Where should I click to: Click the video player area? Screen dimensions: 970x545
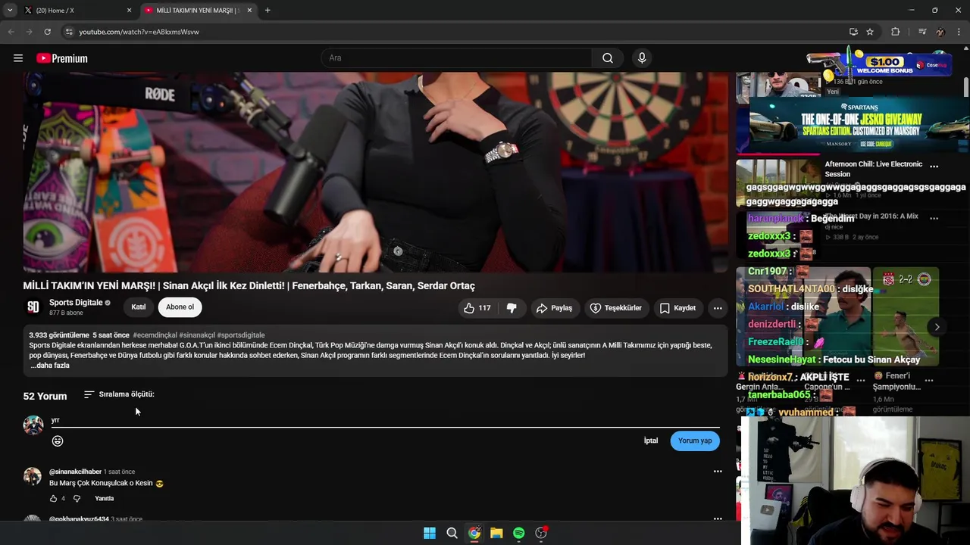[375, 173]
